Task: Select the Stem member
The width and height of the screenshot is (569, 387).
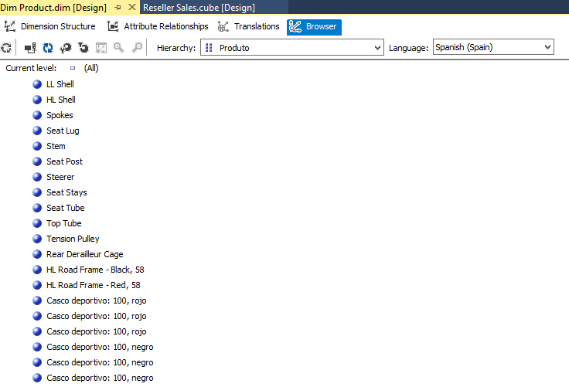Action: click(56, 146)
